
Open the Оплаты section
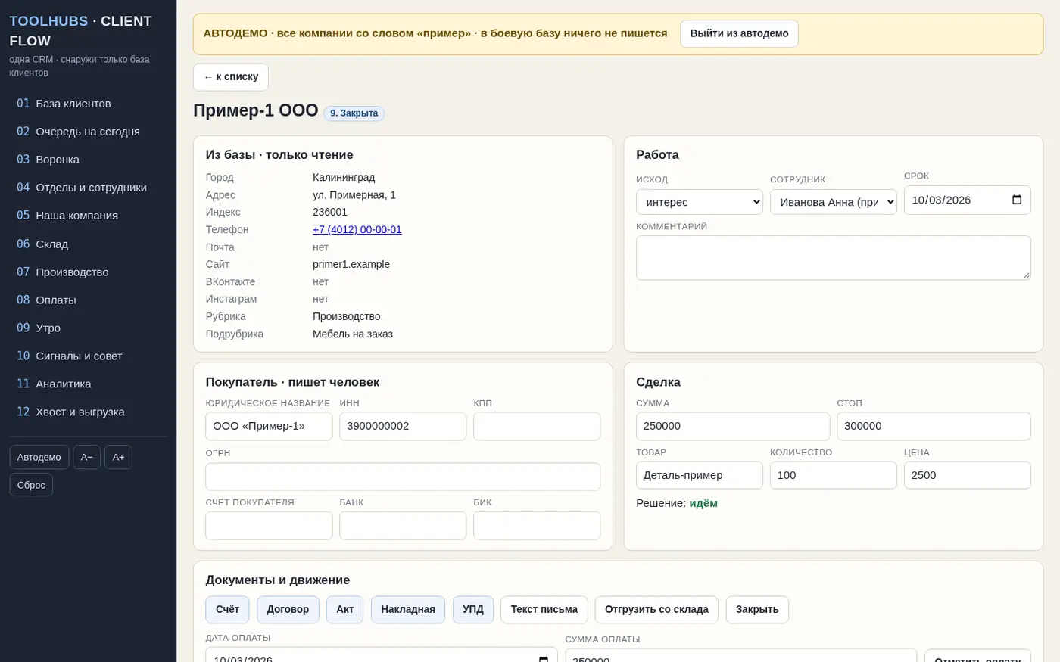[88, 300]
